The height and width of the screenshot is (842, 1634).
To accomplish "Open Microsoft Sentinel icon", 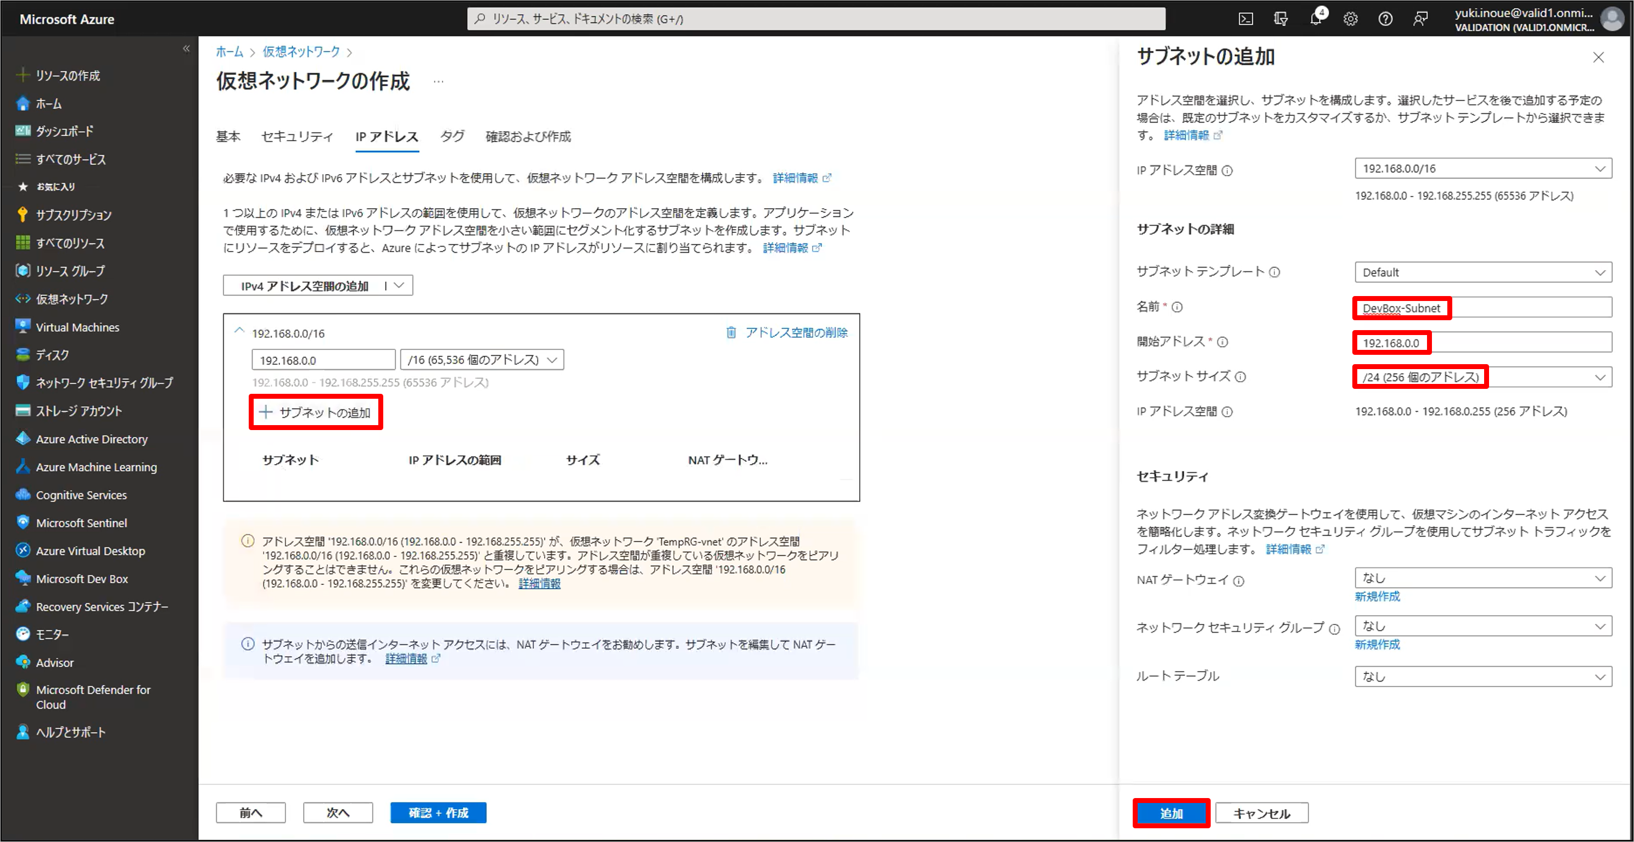I will (x=23, y=522).
